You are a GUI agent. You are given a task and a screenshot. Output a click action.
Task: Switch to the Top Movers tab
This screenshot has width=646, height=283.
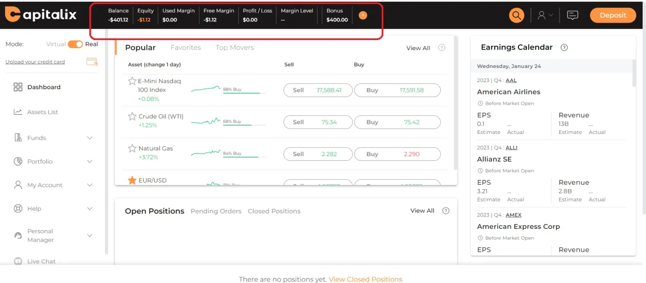[234, 48]
